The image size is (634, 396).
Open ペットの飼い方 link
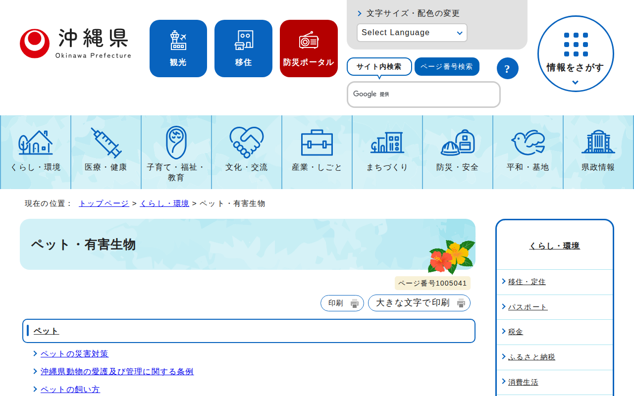[x=70, y=390]
